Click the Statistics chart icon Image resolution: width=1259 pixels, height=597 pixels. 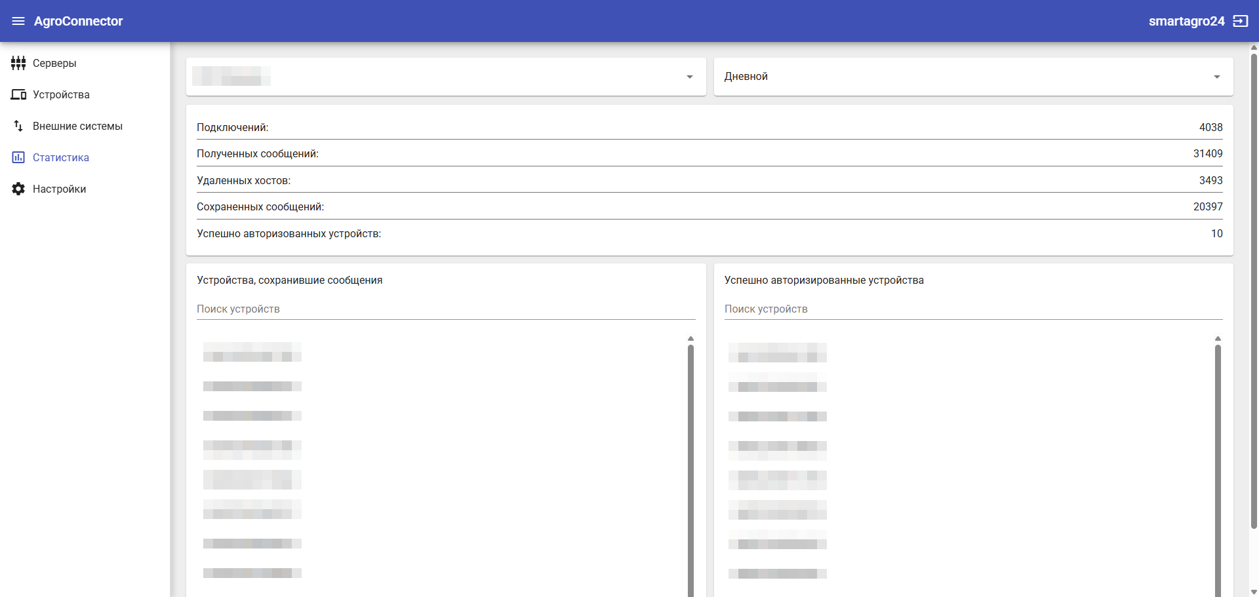18,157
